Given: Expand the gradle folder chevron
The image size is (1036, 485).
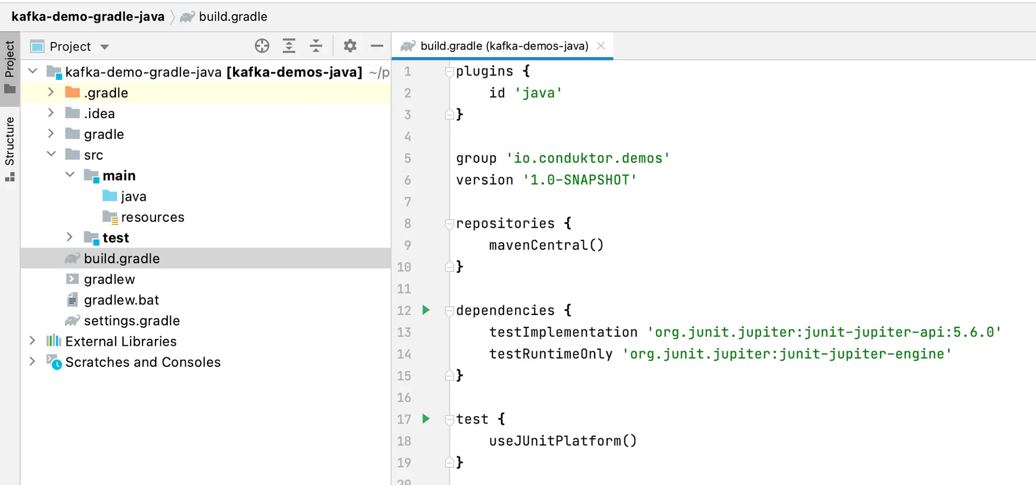Looking at the screenshot, I should coord(51,133).
